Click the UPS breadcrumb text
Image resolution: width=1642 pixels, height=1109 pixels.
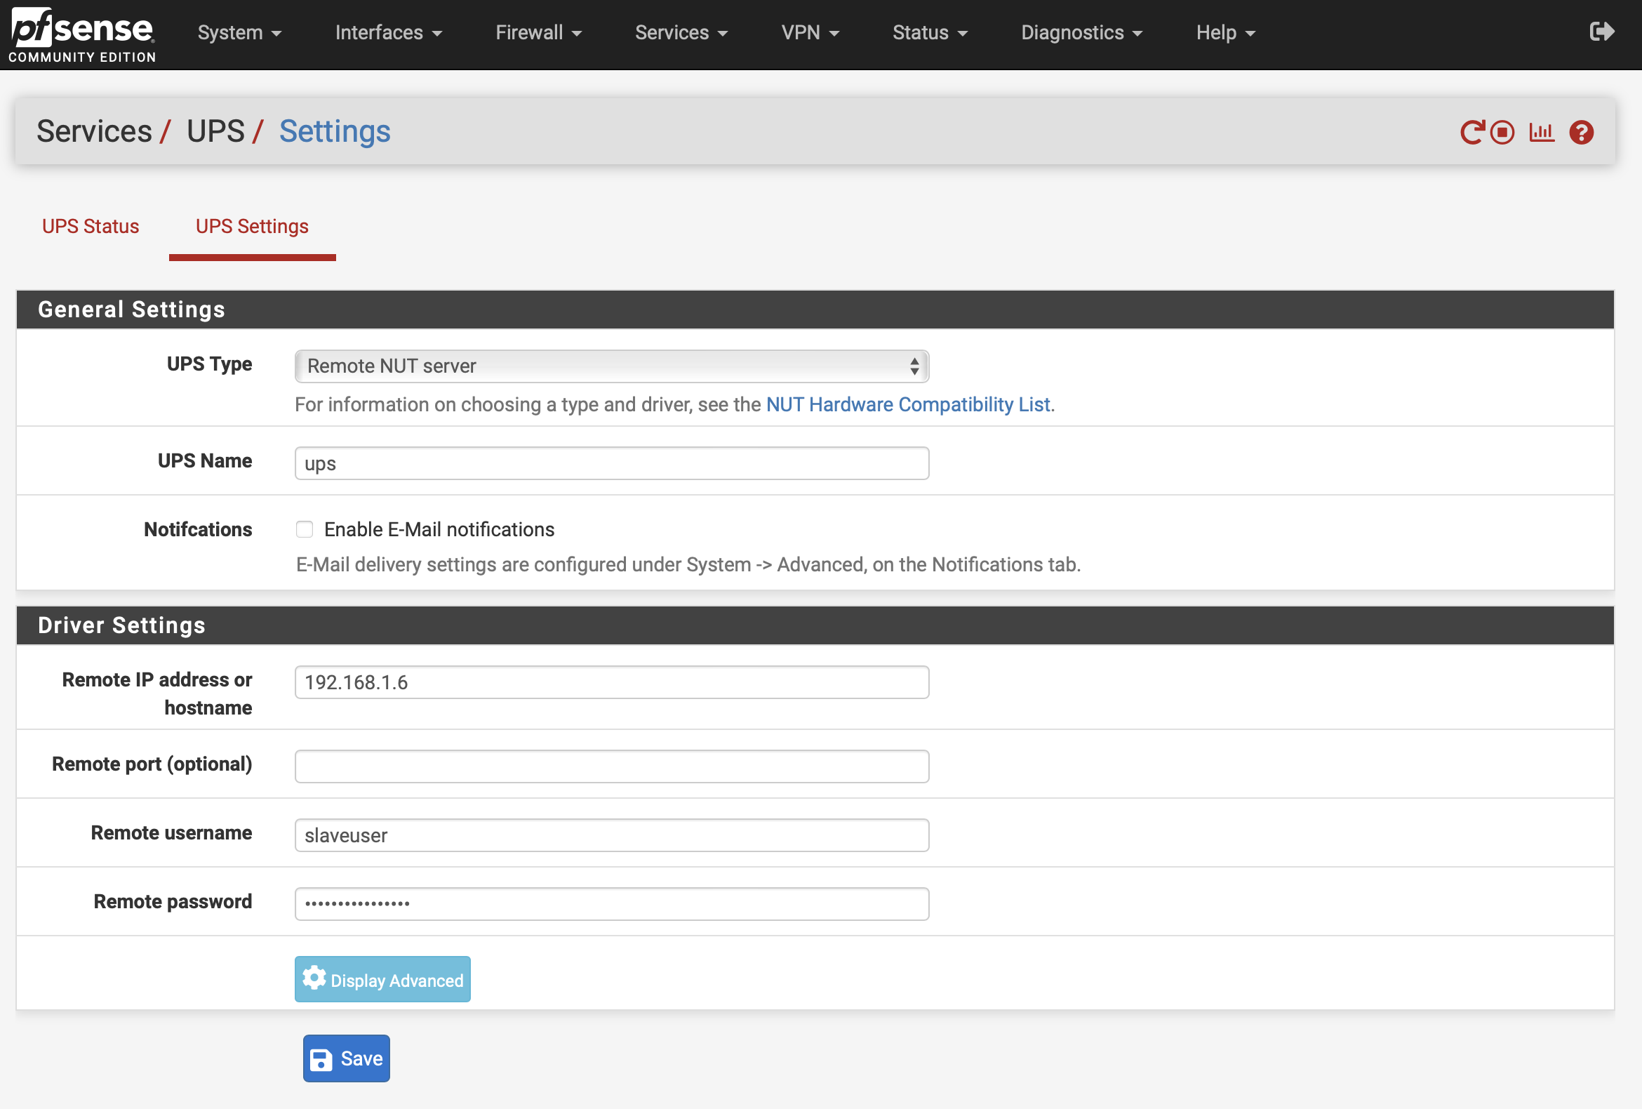pyautogui.click(x=215, y=131)
